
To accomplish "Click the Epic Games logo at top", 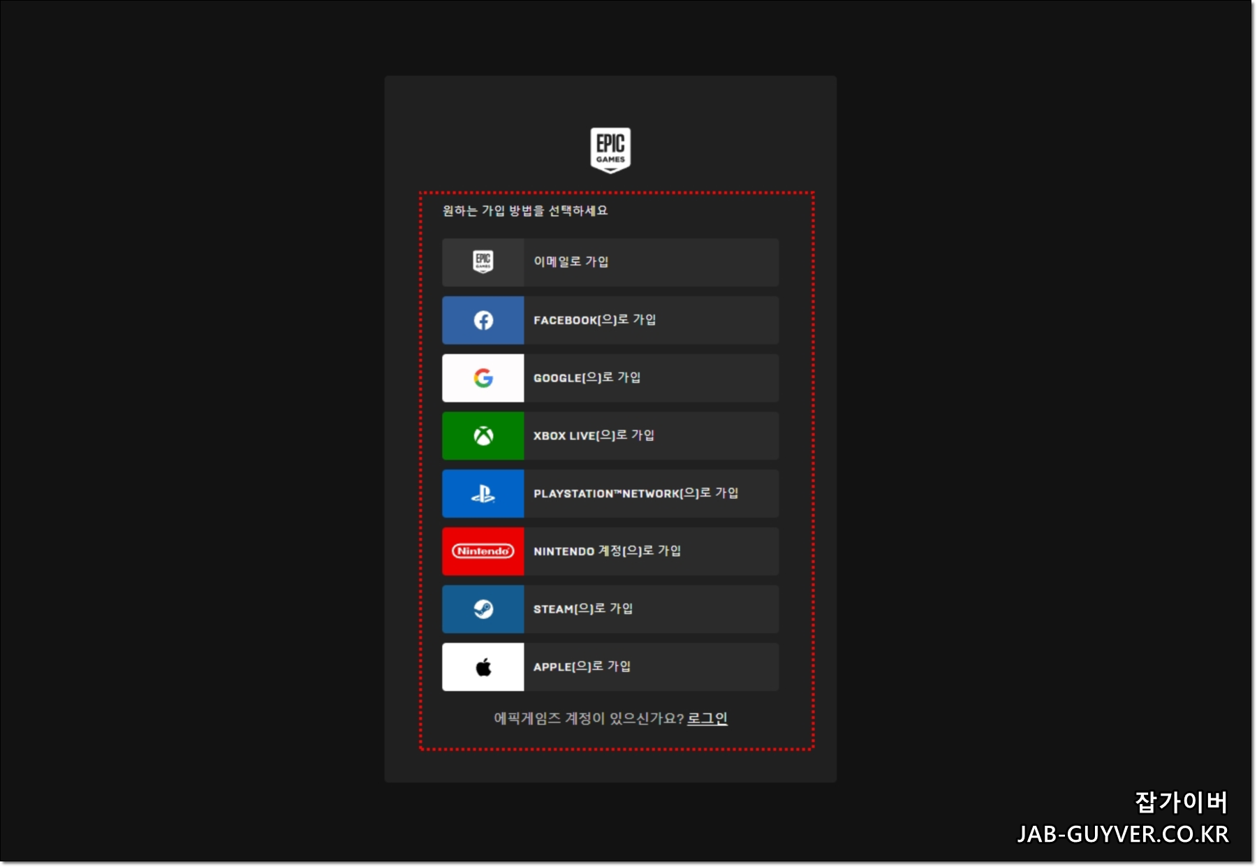I will coord(610,150).
